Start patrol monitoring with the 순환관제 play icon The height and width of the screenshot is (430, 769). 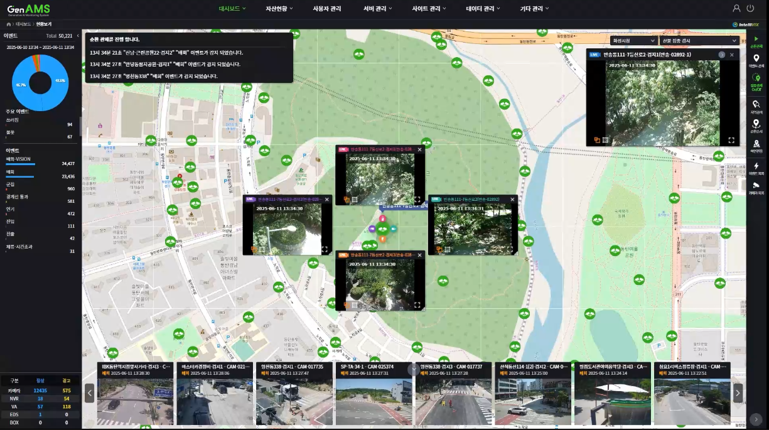pyautogui.click(x=756, y=40)
